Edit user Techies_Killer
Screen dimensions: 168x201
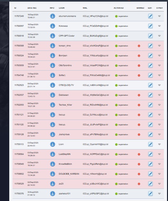pyautogui.click(x=150, y=105)
